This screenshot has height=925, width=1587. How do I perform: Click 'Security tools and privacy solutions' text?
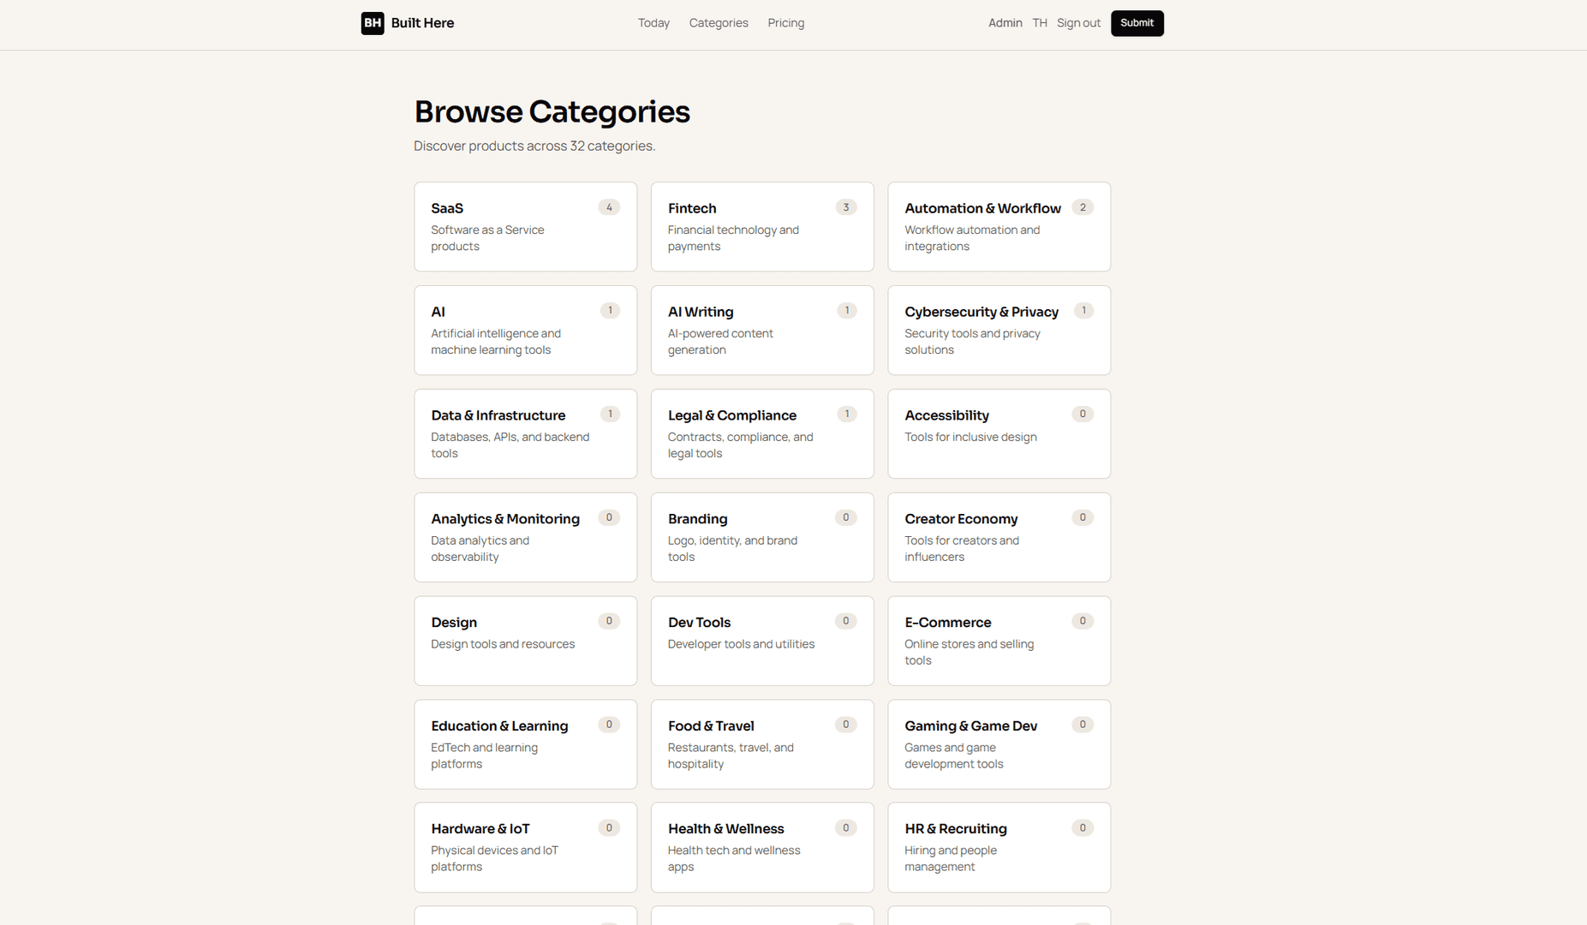(x=972, y=342)
